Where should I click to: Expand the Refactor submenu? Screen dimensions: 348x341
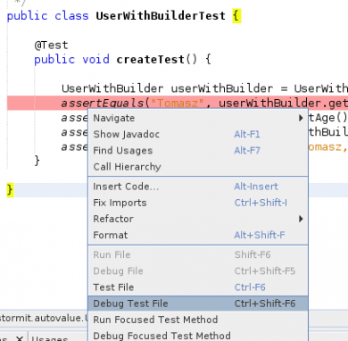tap(198, 219)
